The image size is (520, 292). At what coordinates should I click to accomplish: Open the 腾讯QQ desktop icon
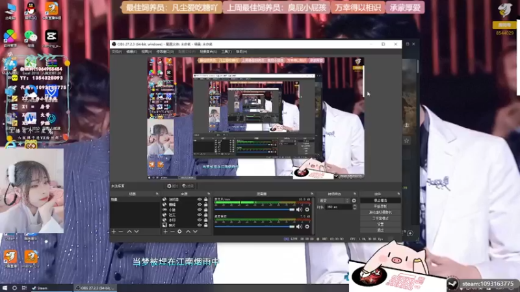[31, 10]
